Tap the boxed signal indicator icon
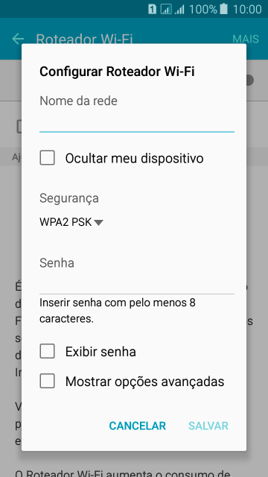 (x=166, y=9)
